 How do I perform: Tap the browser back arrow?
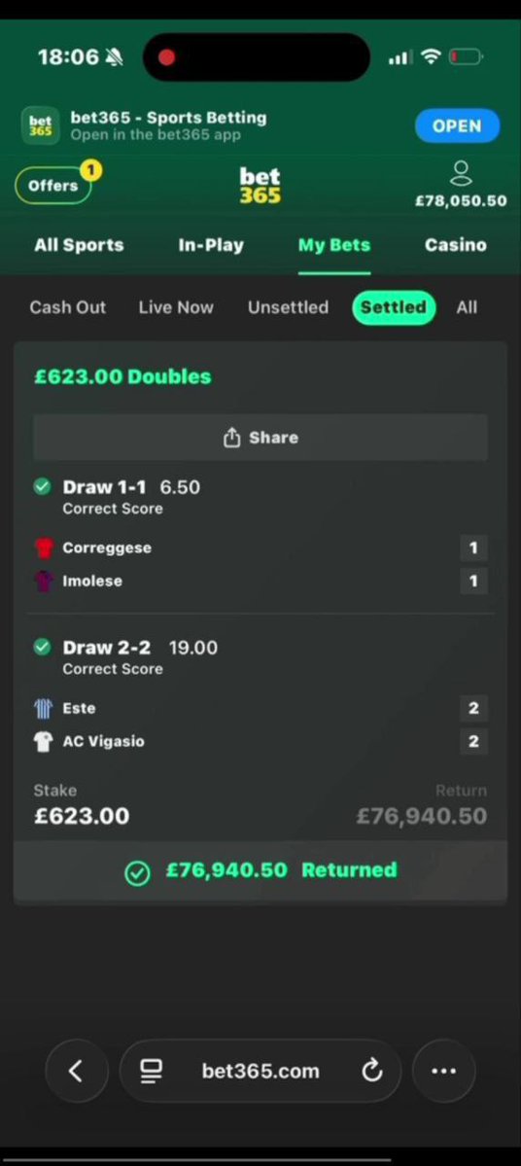(76, 1071)
